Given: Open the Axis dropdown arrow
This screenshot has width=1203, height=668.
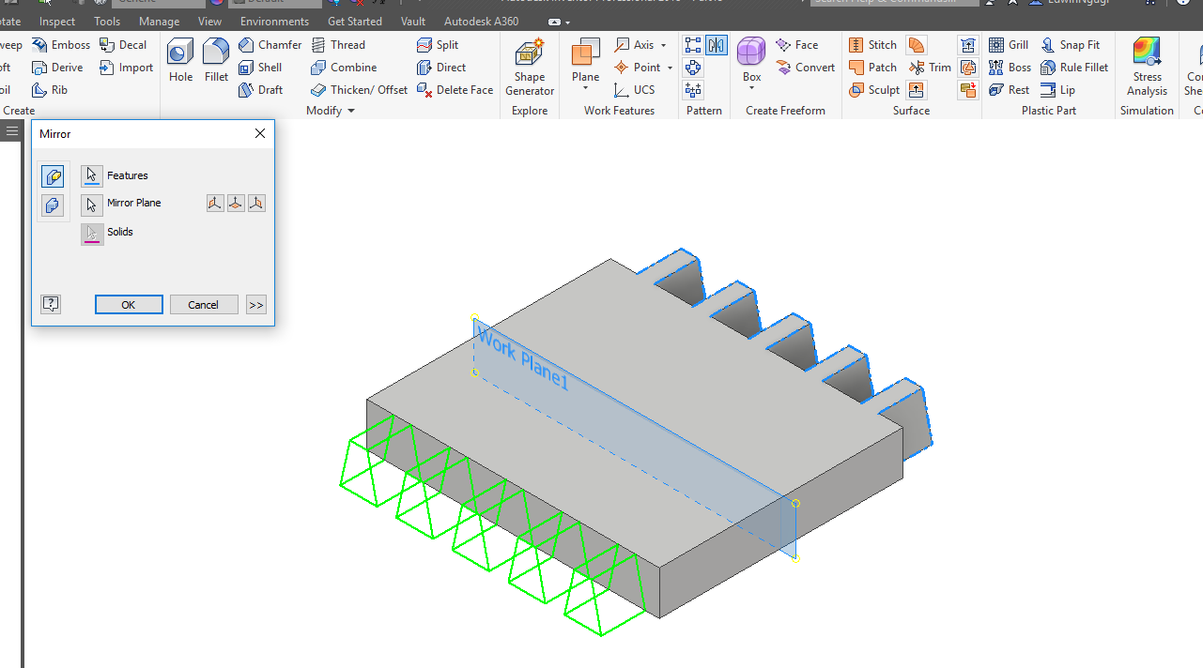Looking at the screenshot, I should point(663,45).
